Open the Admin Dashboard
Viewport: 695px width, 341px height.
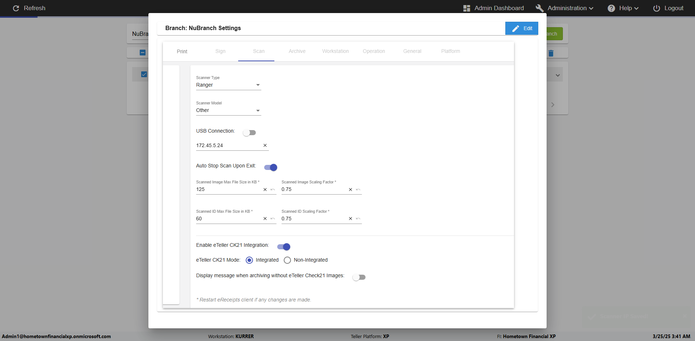point(493,8)
